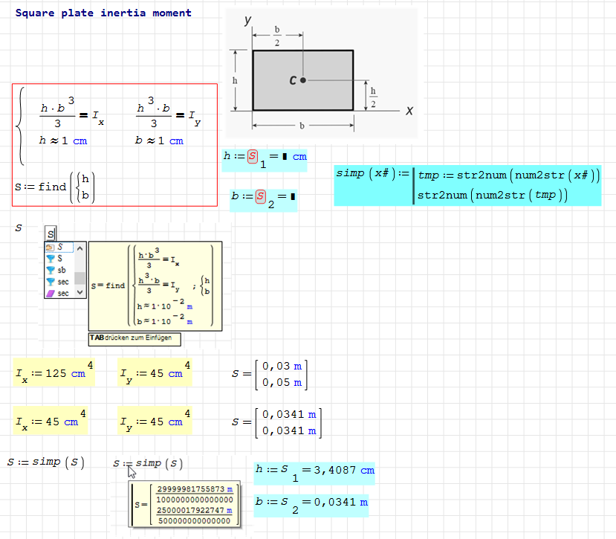Screen dimensions: 616x539
Task: Select the result h := S1 = 3,4087 cm
Action: (x=314, y=471)
